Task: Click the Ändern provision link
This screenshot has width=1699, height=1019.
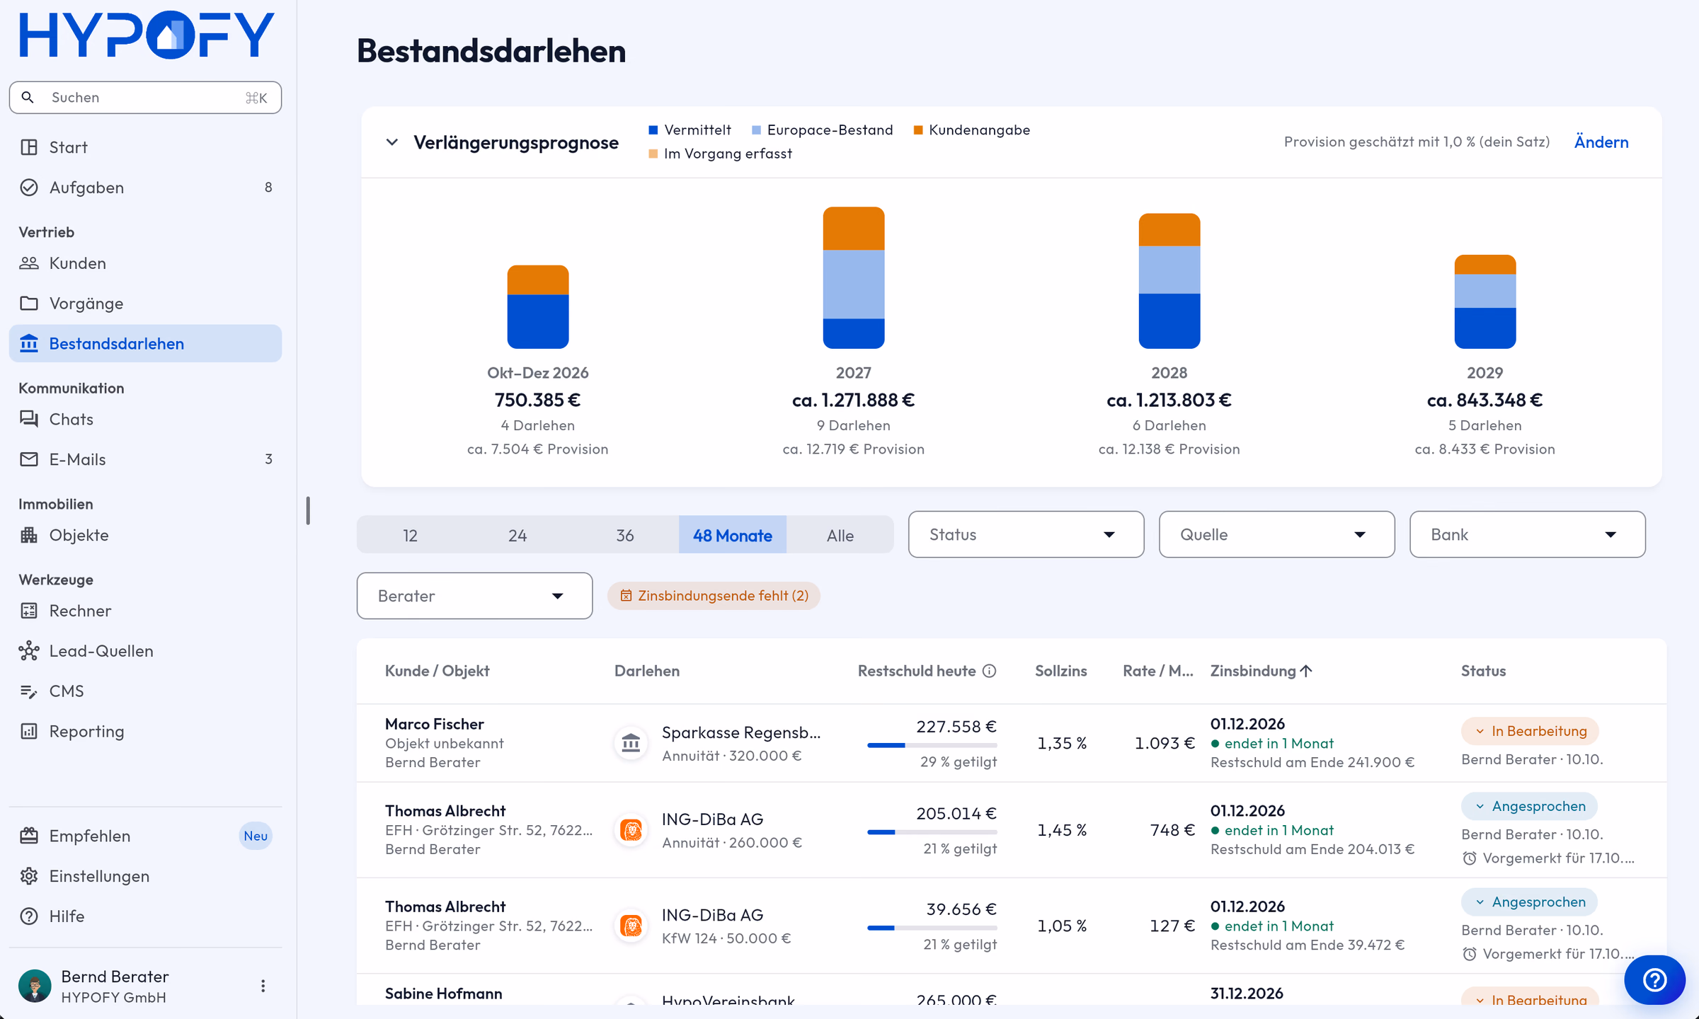Action: coord(1601,142)
